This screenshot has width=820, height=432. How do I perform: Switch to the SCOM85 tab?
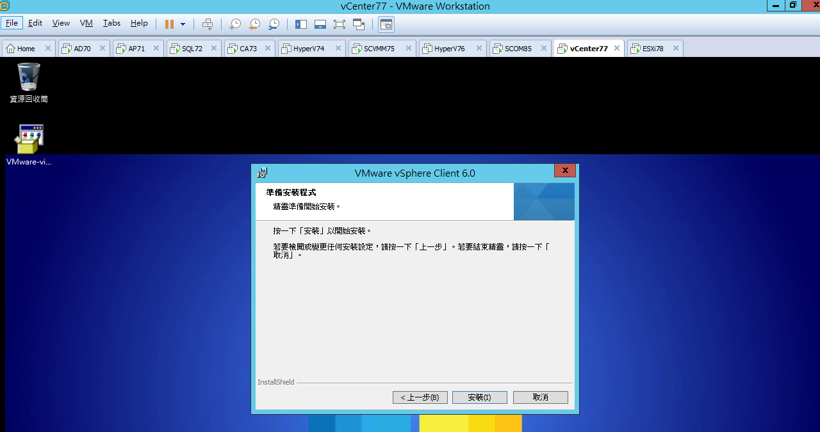pyautogui.click(x=518, y=49)
